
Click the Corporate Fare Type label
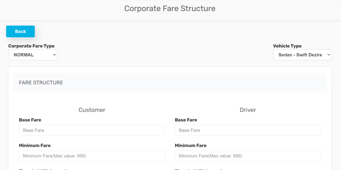(31, 46)
